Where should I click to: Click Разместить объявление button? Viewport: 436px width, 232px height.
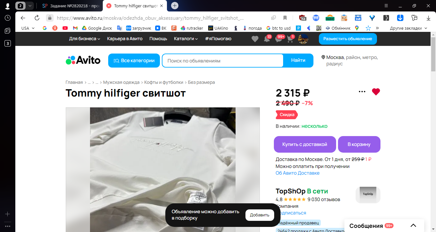coord(348,39)
